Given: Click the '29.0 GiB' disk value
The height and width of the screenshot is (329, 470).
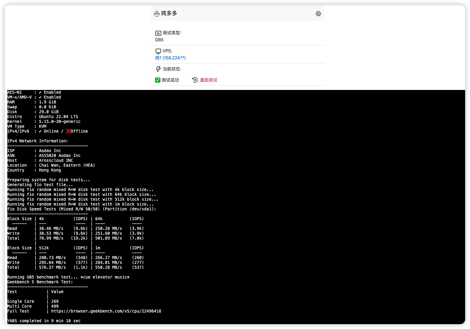Looking at the screenshot, I should pos(49,112).
